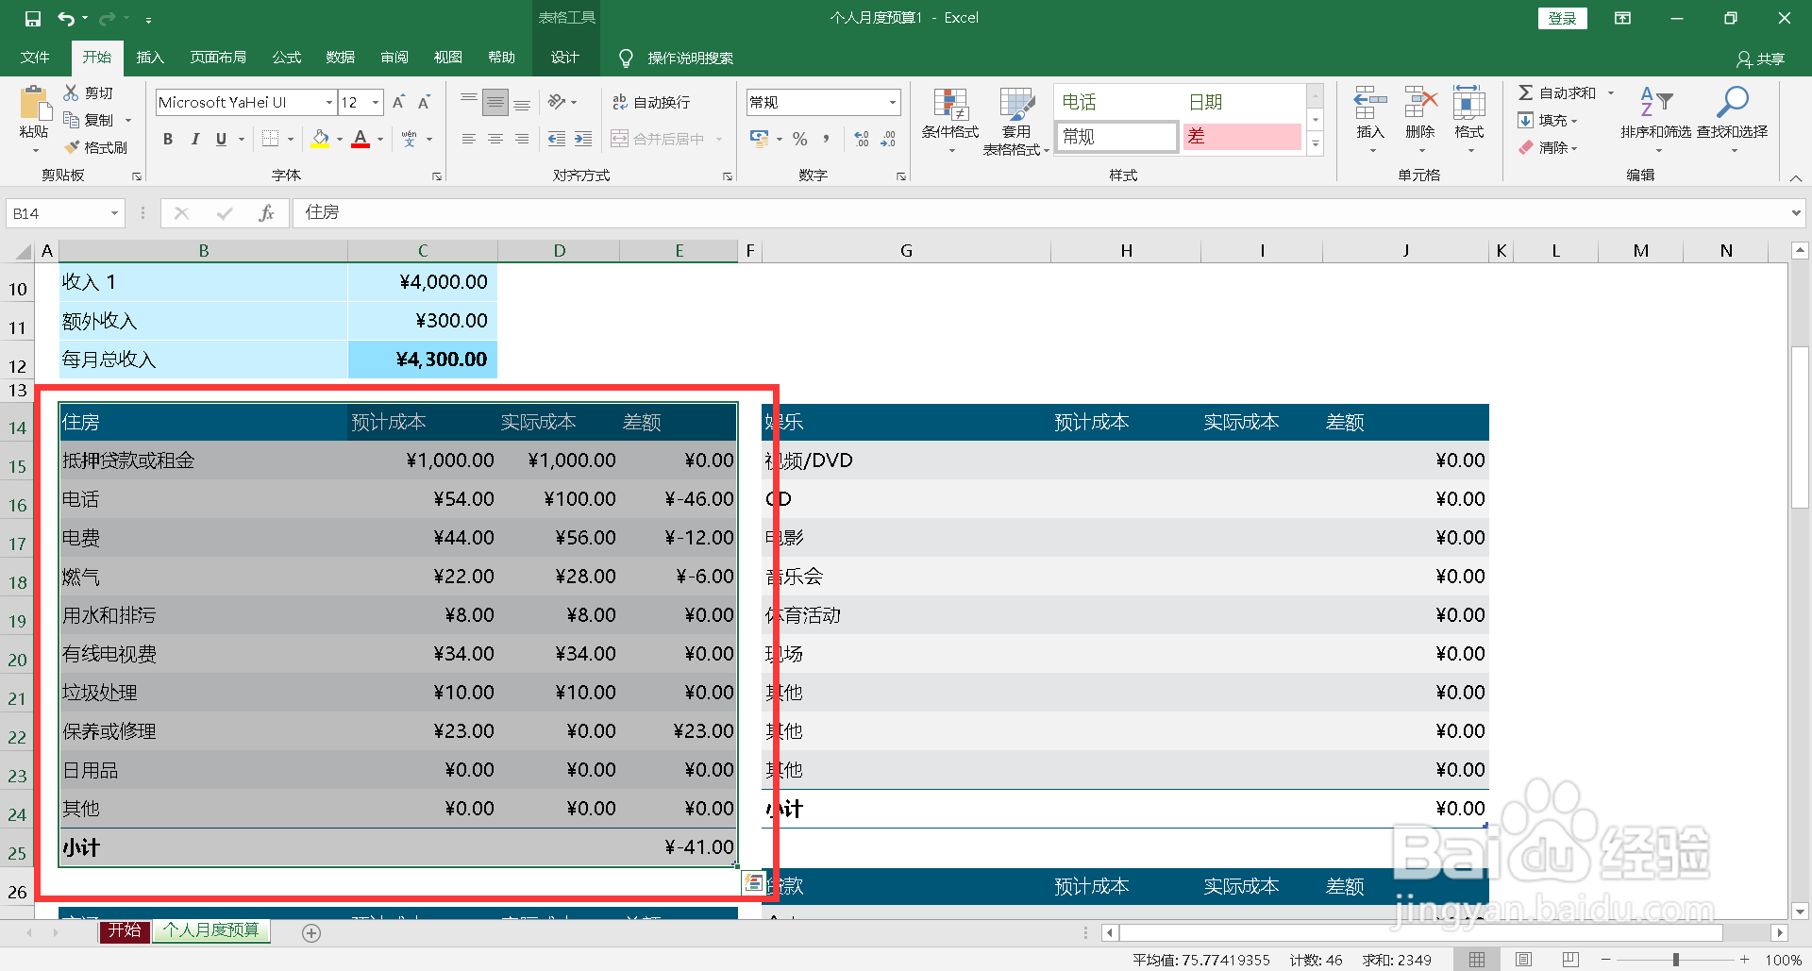1812x971 pixels.
Task: Open Sort & Filter (排序和筛选)
Action: point(1656,120)
